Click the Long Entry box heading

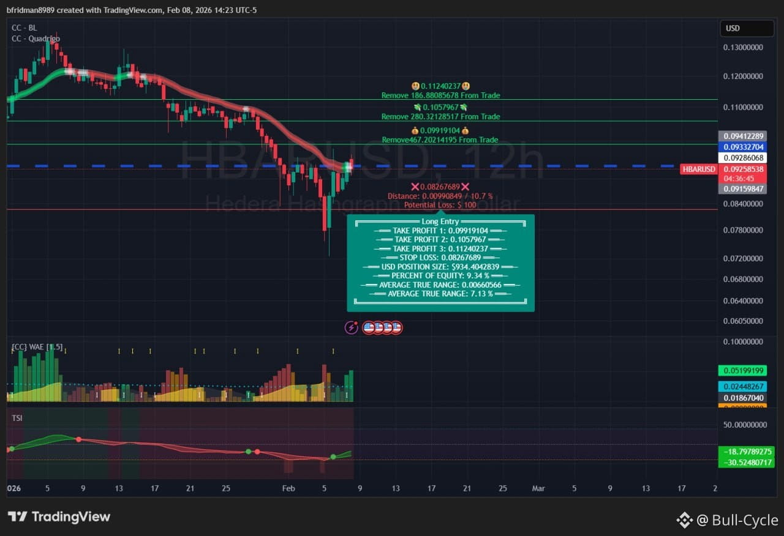click(x=440, y=221)
